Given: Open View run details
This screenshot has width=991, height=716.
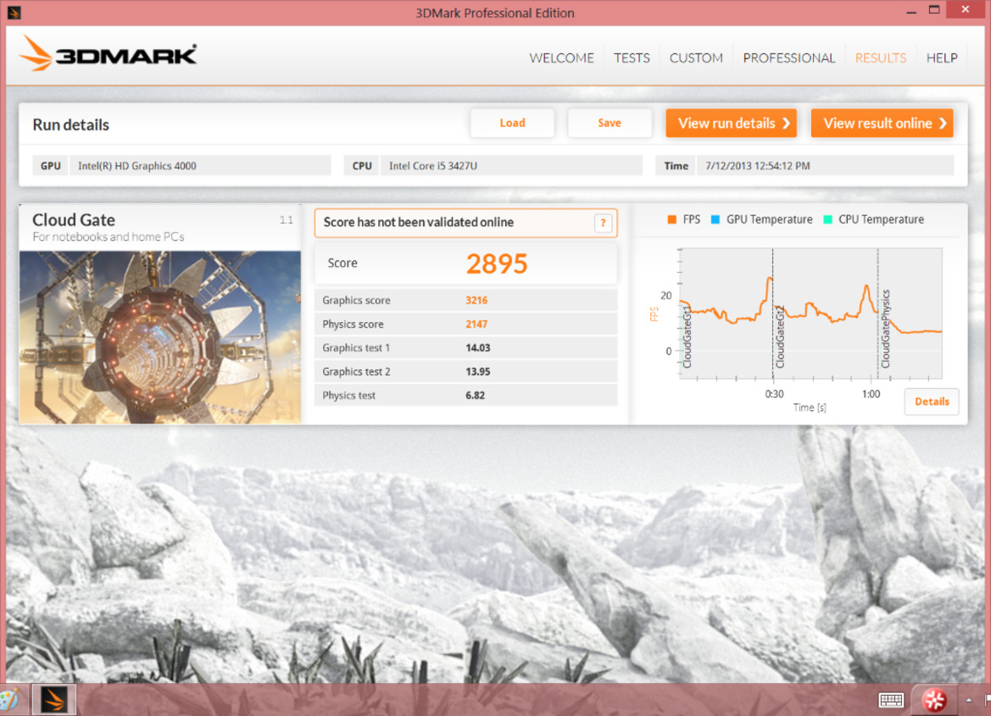Looking at the screenshot, I should (x=731, y=123).
